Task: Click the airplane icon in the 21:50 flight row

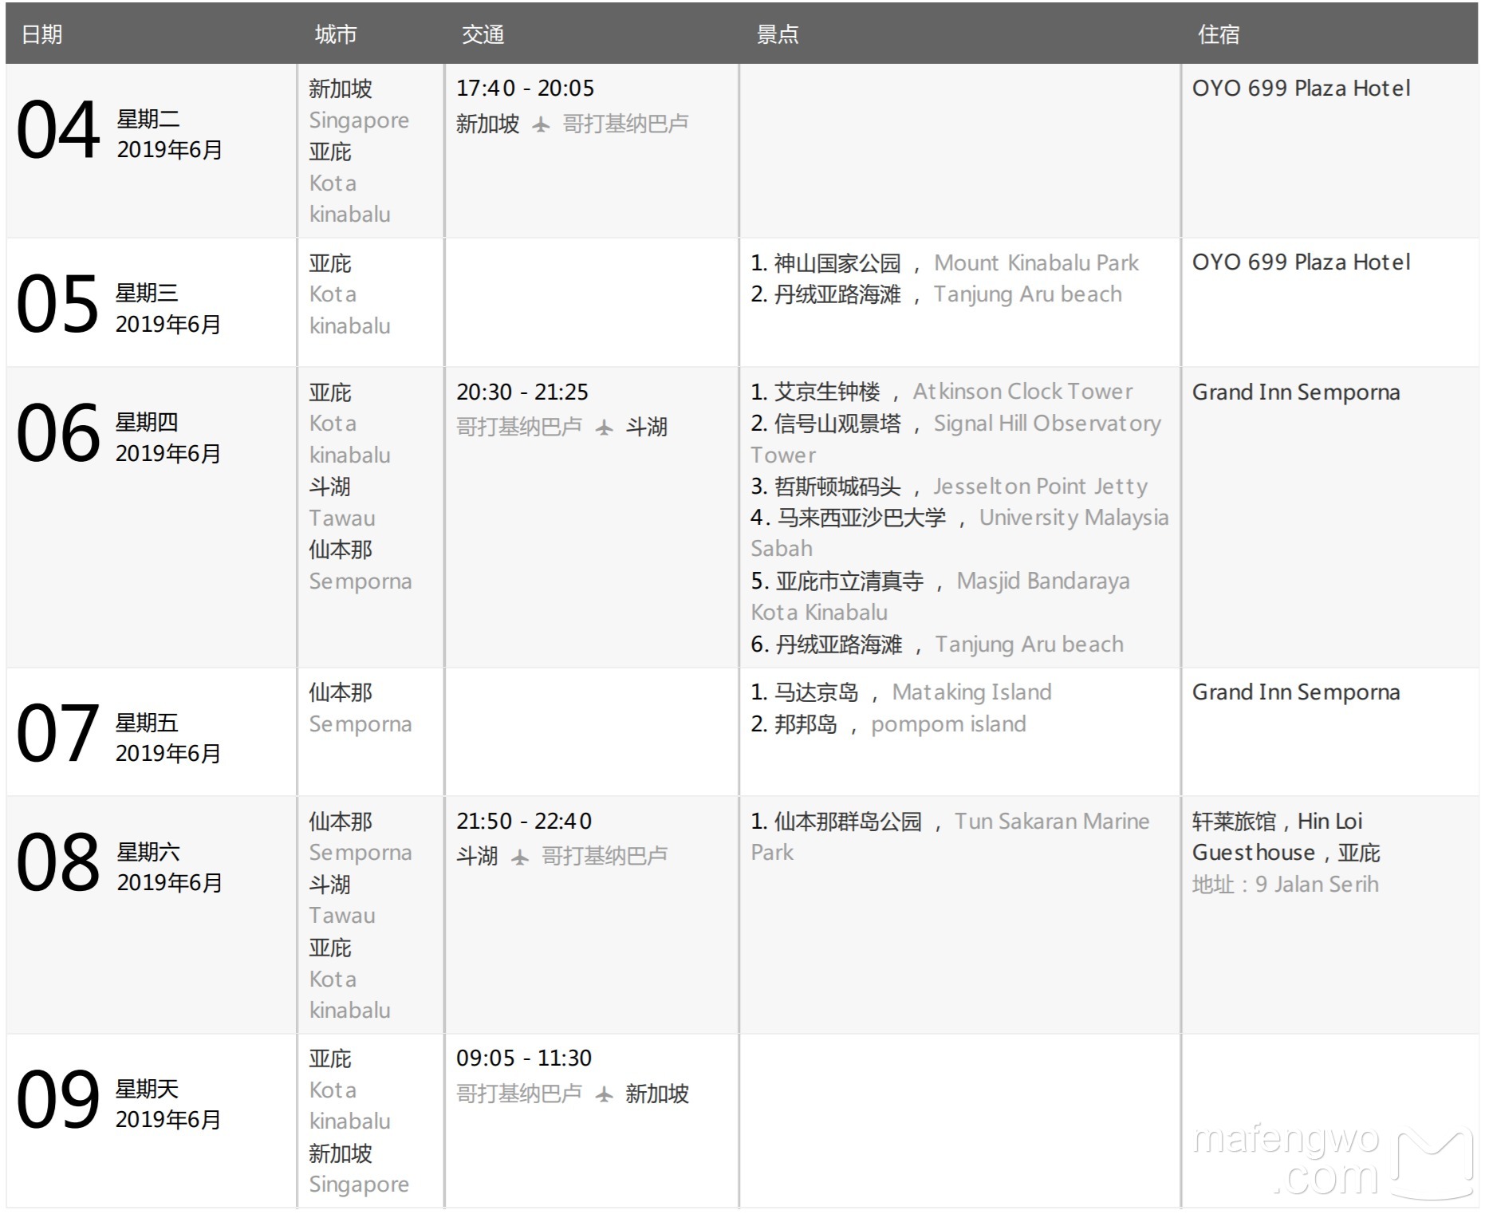Action: click(520, 857)
